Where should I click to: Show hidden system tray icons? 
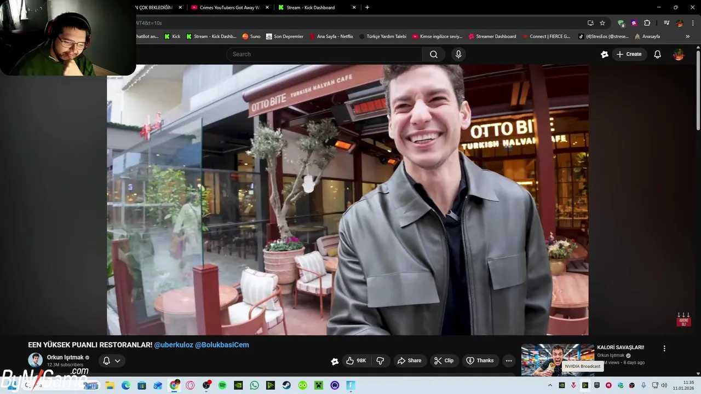(x=549, y=385)
